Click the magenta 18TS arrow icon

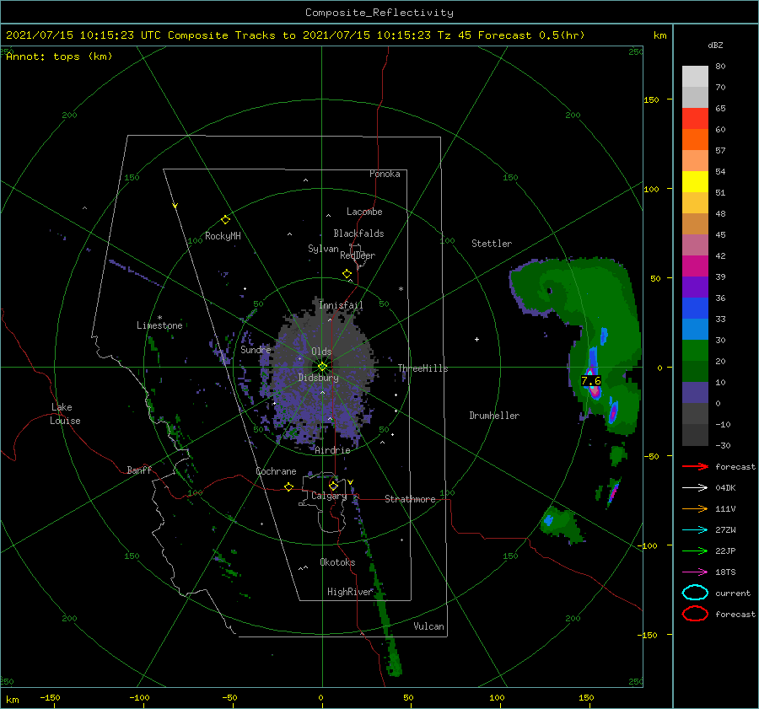(695, 572)
